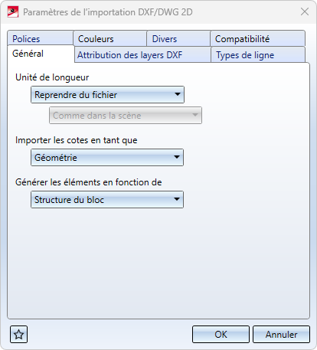
Task: Close the import parameters dialog
Action: (x=305, y=11)
